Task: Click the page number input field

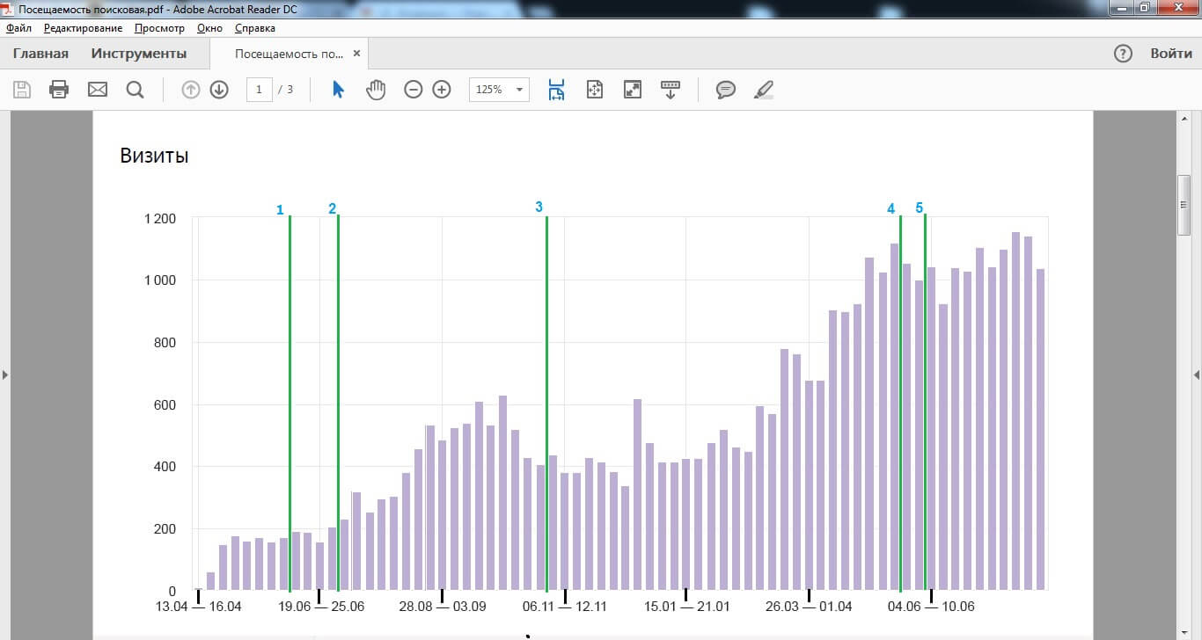Action: pyautogui.click(x=259, y=90)
